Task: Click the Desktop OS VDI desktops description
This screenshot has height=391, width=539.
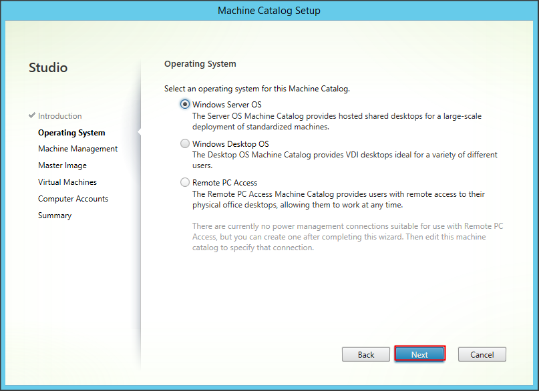Action: [x=344, y=159]
